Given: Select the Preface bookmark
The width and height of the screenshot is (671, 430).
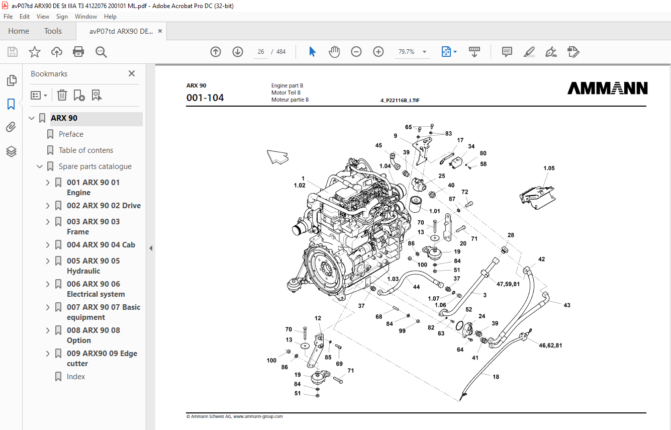Looking at the screenshot, I should (x=71, y=134).
